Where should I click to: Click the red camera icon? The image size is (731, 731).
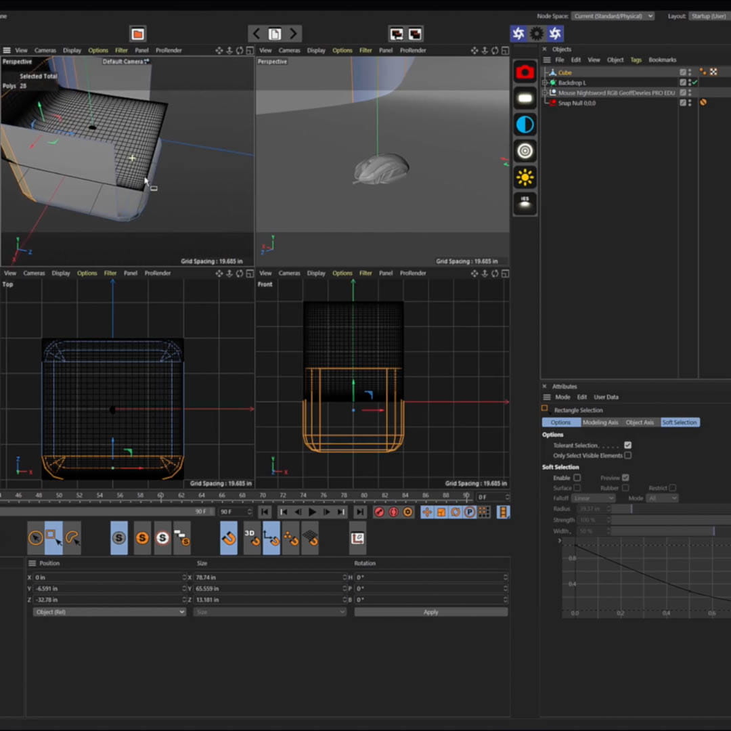(x=525, y=72)
